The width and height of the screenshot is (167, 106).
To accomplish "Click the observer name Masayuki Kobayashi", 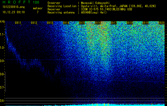I will pyautogui.click(x=95, y=3).
